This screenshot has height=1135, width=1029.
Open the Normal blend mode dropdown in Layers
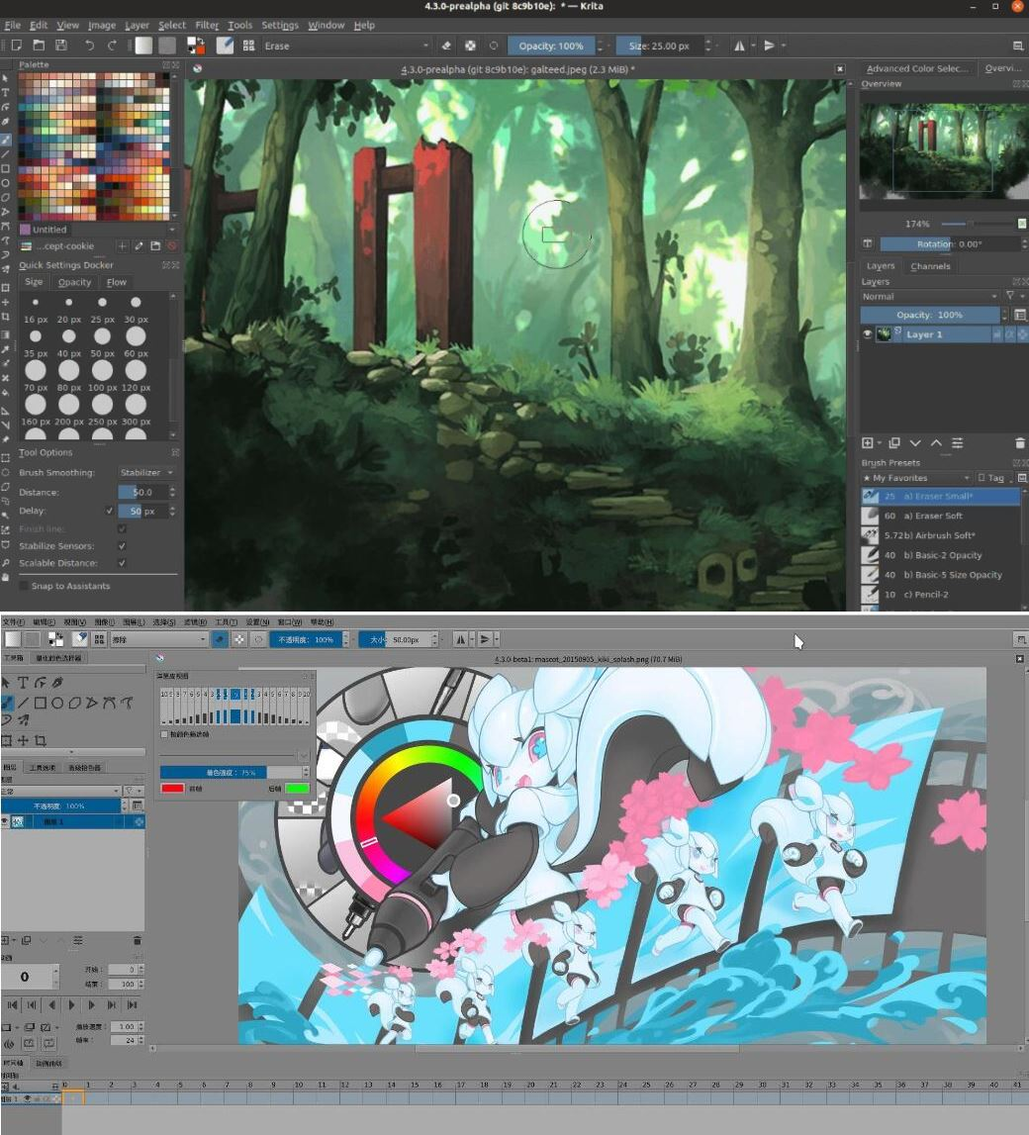pos(929,296)
